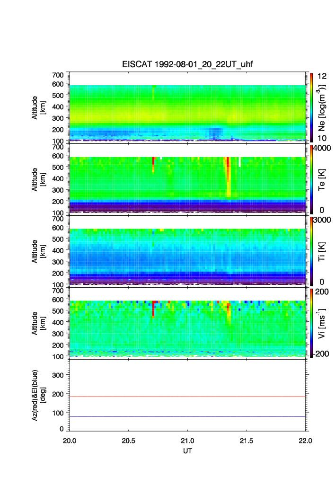
Task: Click the Vi color bar scale
Action: [311, 323]
